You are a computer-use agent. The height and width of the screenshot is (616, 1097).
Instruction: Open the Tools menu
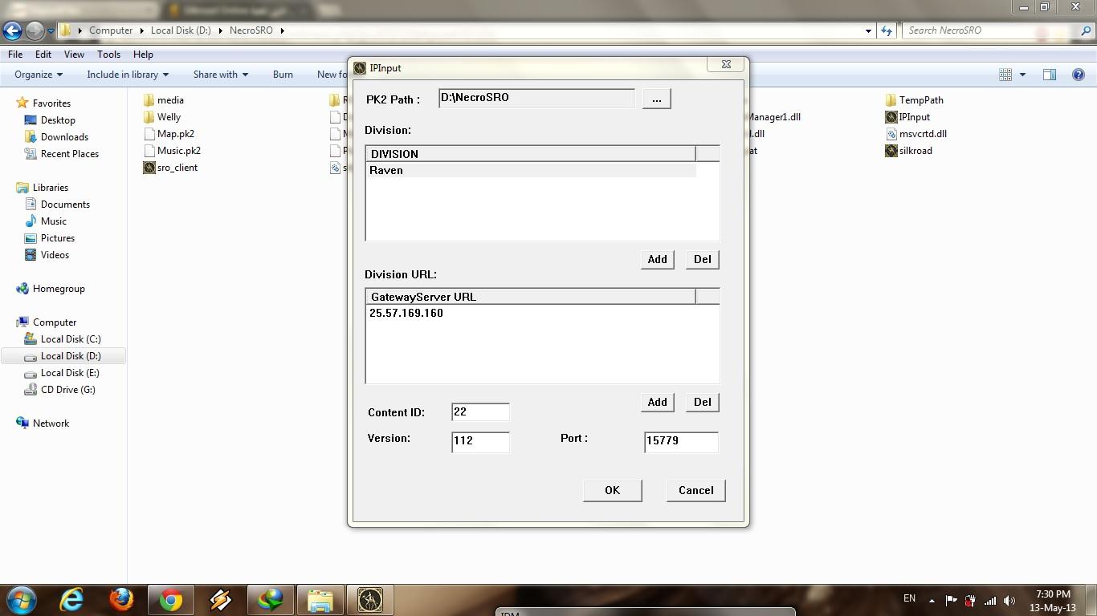coord(108,55)
